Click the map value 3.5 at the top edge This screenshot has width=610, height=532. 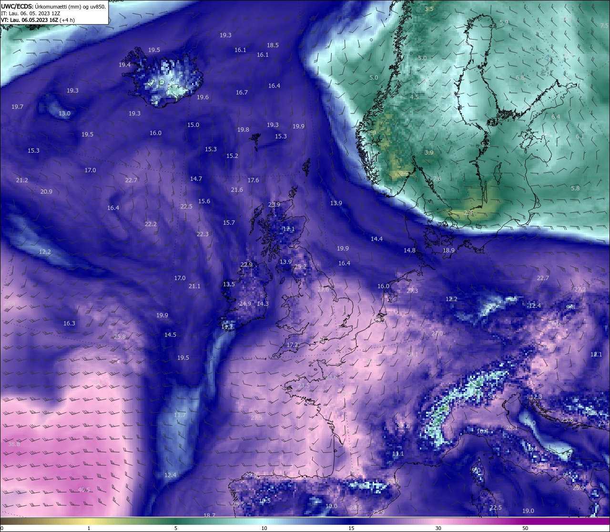coord(429,9)
